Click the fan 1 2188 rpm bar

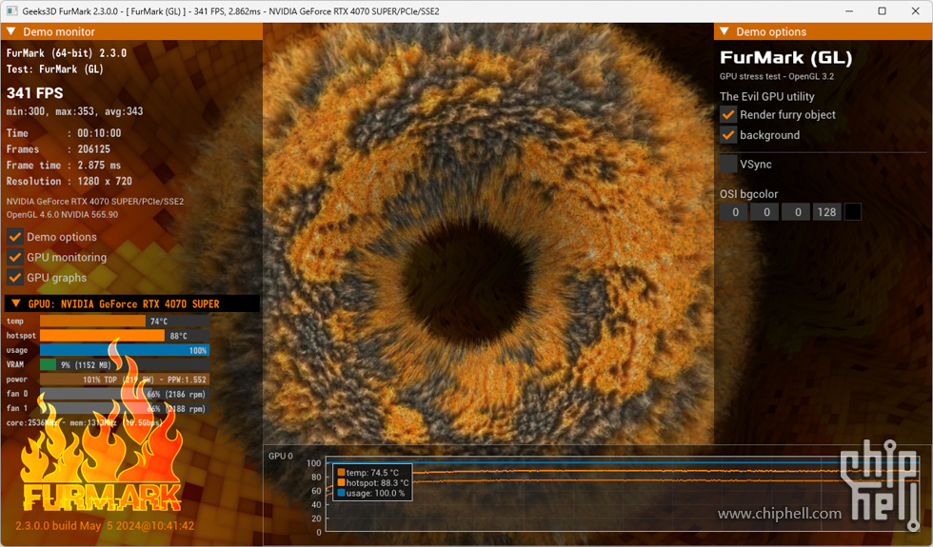pos(125,408)
